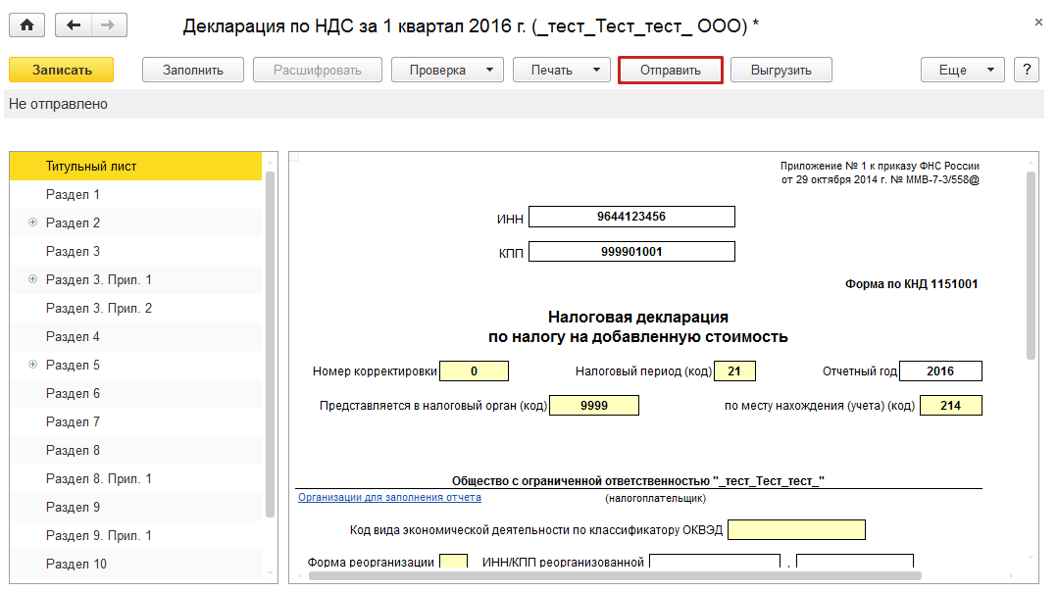Open the Организации для заполнения отчета link
This screenshot has width=1058, height=592.
[389, 497]
